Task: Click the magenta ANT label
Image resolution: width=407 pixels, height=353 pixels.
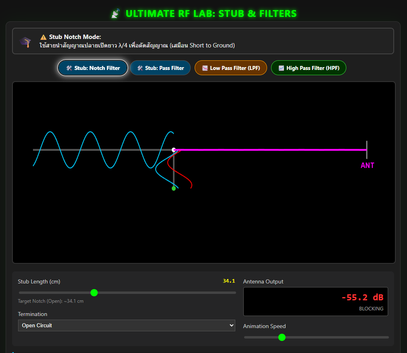Action: pos(367,165)
